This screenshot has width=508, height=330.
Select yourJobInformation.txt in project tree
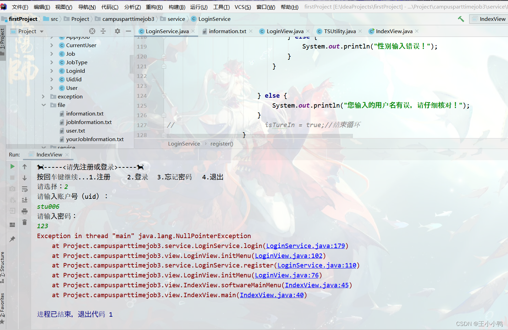pyautogui.click(x=95, y=139)
